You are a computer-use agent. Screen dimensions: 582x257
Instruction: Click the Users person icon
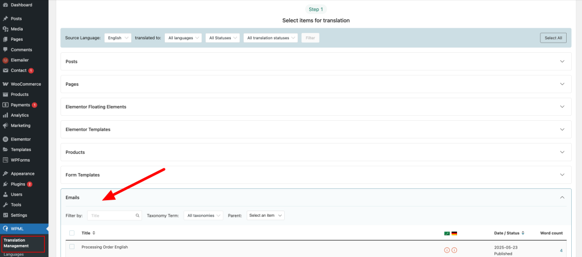point(5,195)
